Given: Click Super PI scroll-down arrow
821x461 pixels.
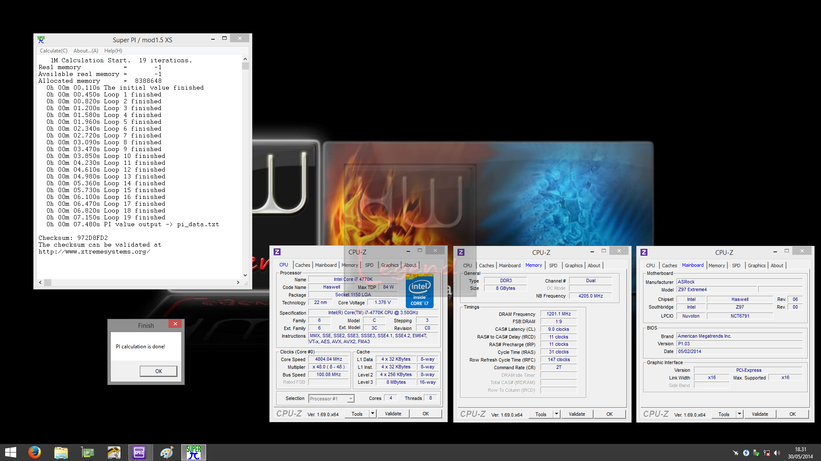Looking at the screenshot, I should click(x=245, y=275).
